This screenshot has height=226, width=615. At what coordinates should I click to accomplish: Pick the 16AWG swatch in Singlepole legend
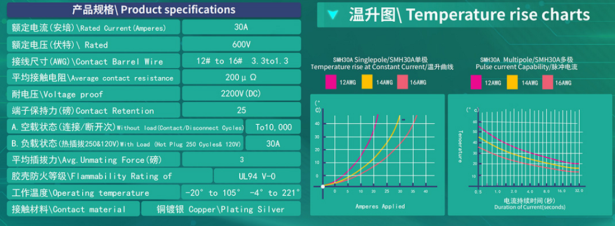tap(401, 83)
